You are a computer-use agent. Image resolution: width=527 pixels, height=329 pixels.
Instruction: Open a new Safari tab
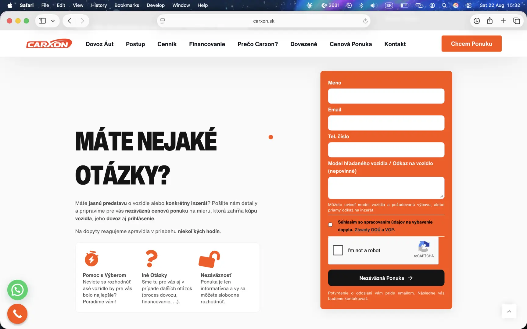click(503, 21)
